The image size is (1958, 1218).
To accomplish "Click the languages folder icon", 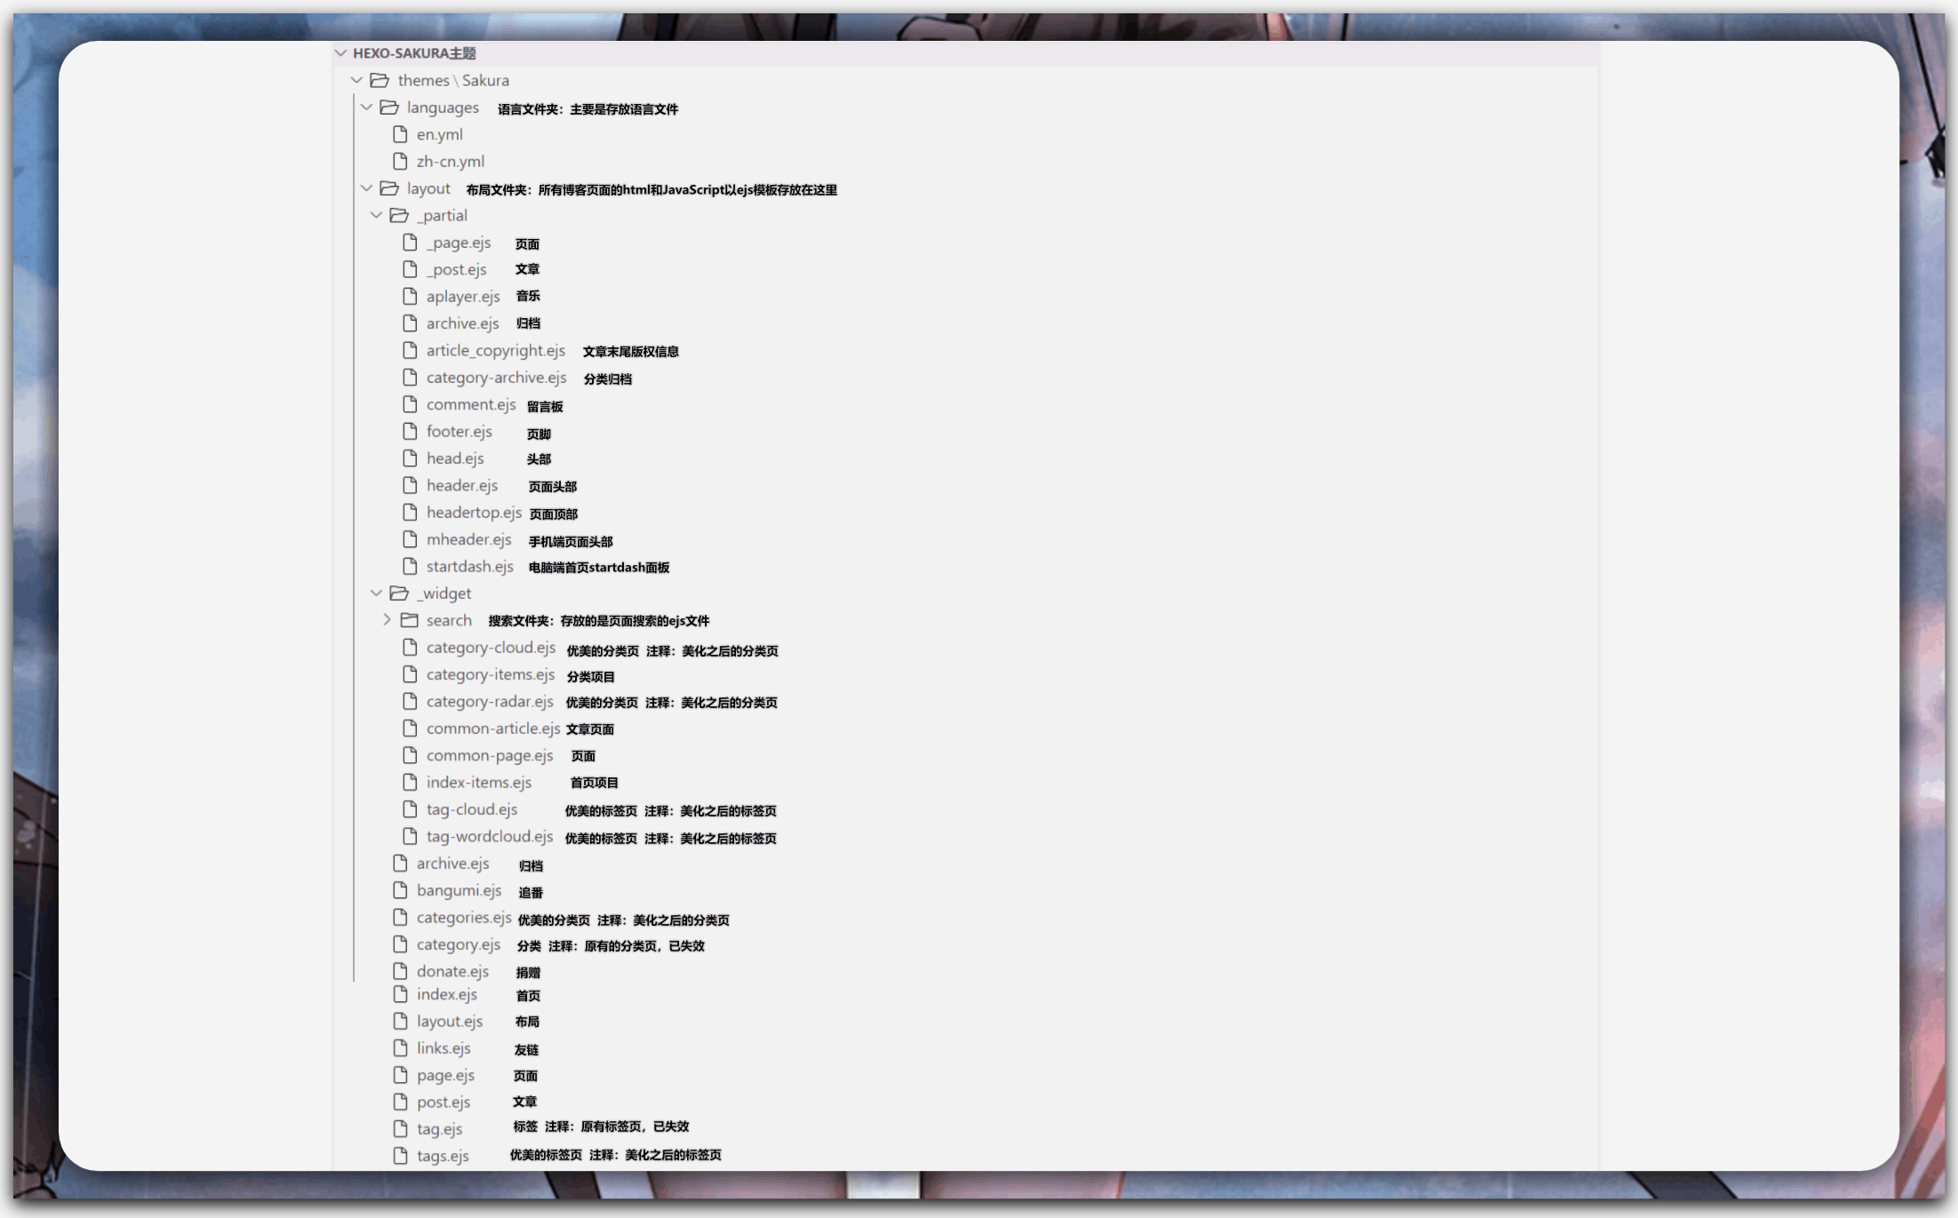I will point(389,107).
